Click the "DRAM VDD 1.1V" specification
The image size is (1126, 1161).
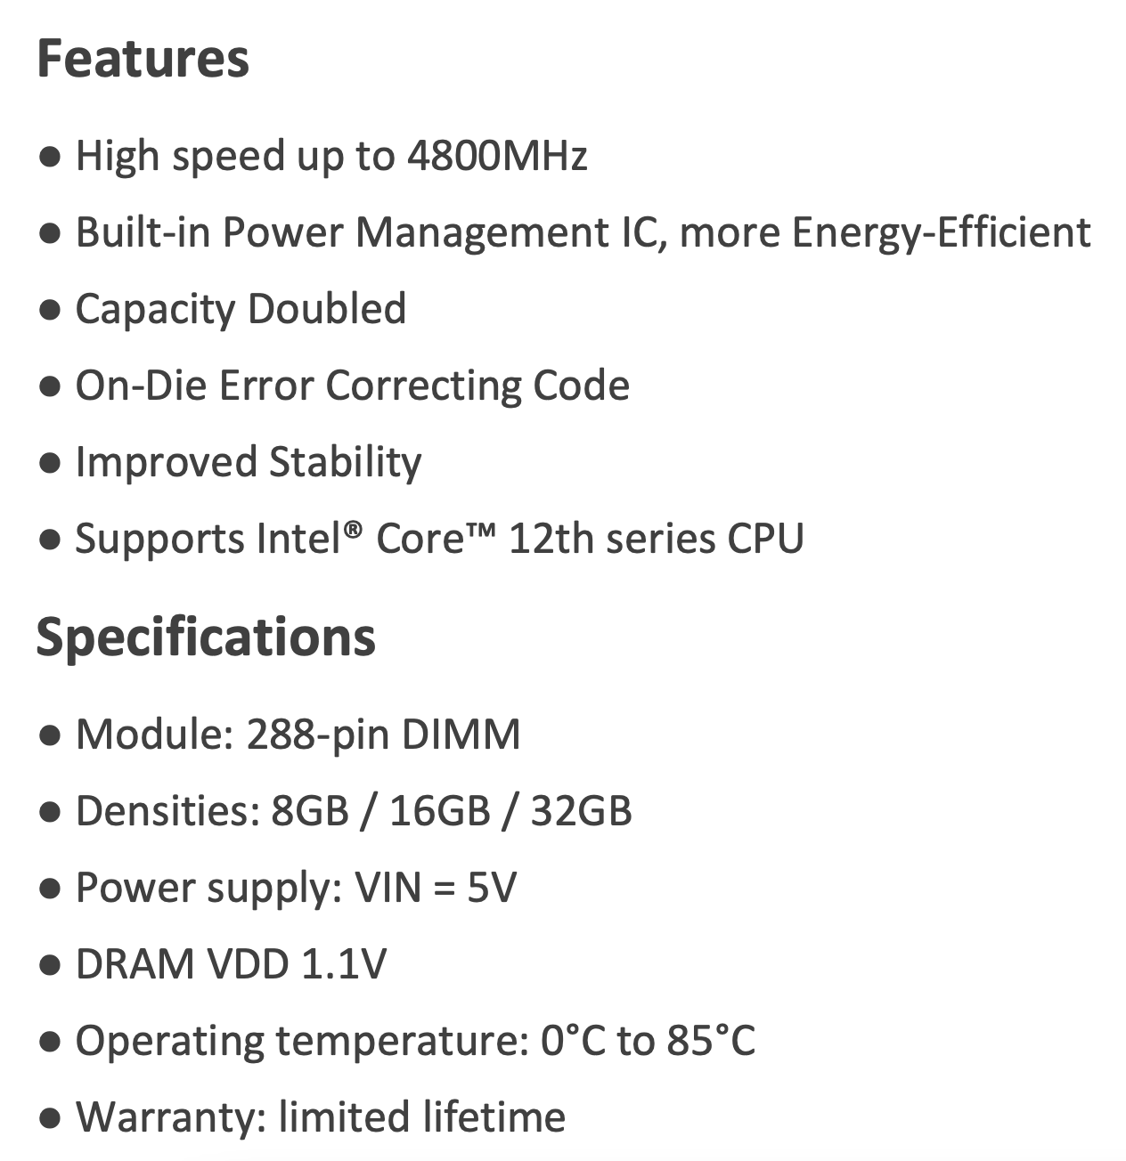pyautogui.click(x=231, y=964)
